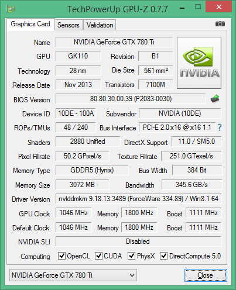Click the Boost field in Default Clock row

coord(204,227)
